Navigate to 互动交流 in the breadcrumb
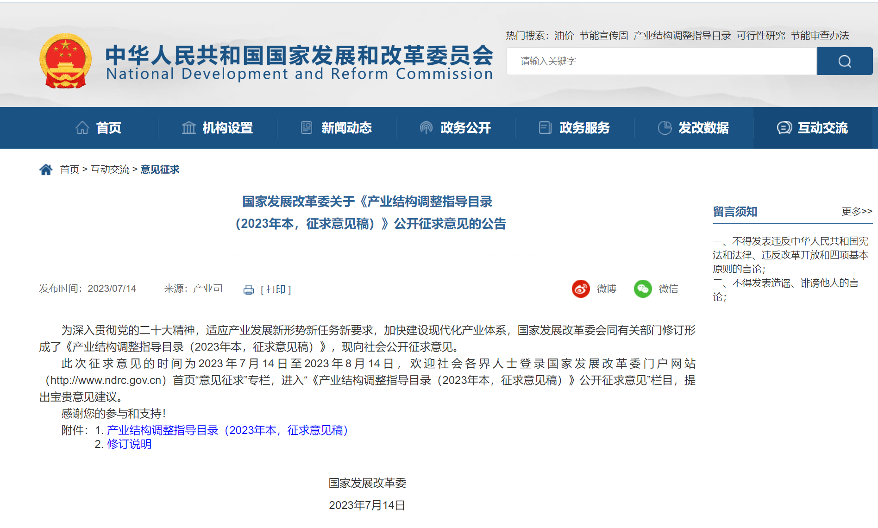 pyautogui.click(x=110, y=170)
